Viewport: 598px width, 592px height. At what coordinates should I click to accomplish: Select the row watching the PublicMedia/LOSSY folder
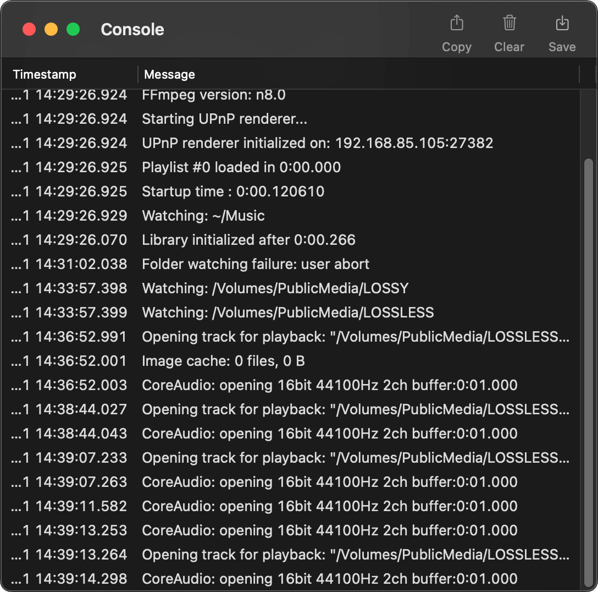click(x=275, y=289)
